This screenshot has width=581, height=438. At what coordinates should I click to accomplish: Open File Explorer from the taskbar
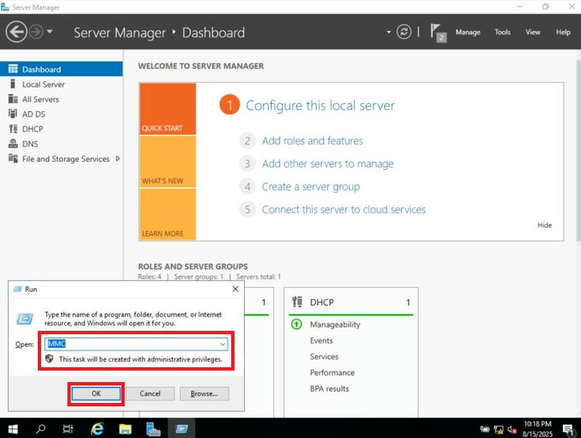[125, 429]
